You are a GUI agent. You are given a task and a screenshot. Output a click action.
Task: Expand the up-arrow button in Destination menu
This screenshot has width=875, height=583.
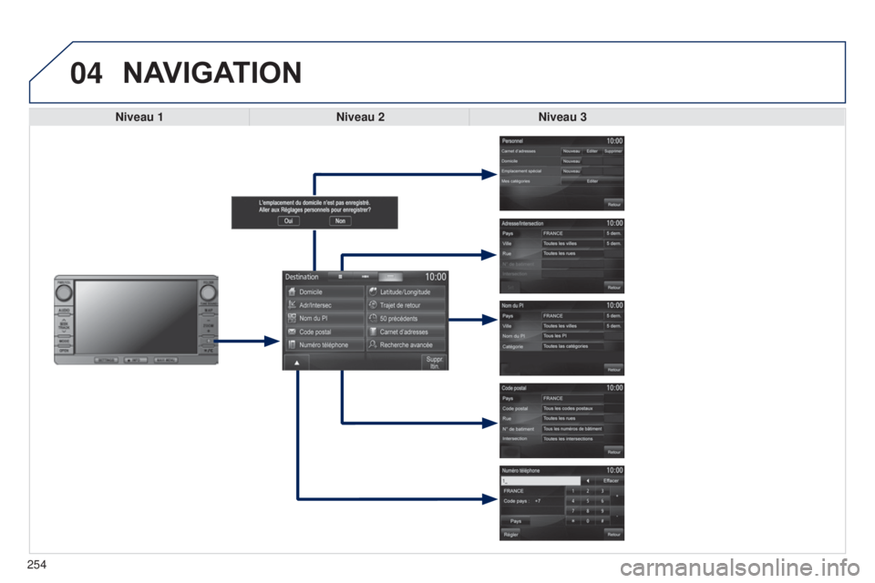coord(297,363)
